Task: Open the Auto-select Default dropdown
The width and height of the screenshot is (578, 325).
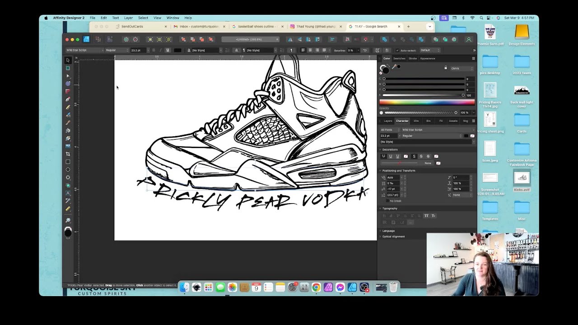Action: pos(430,50)
